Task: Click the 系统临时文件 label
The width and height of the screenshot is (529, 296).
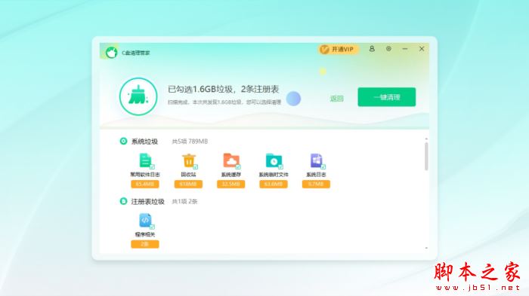Action: point(274,175)
